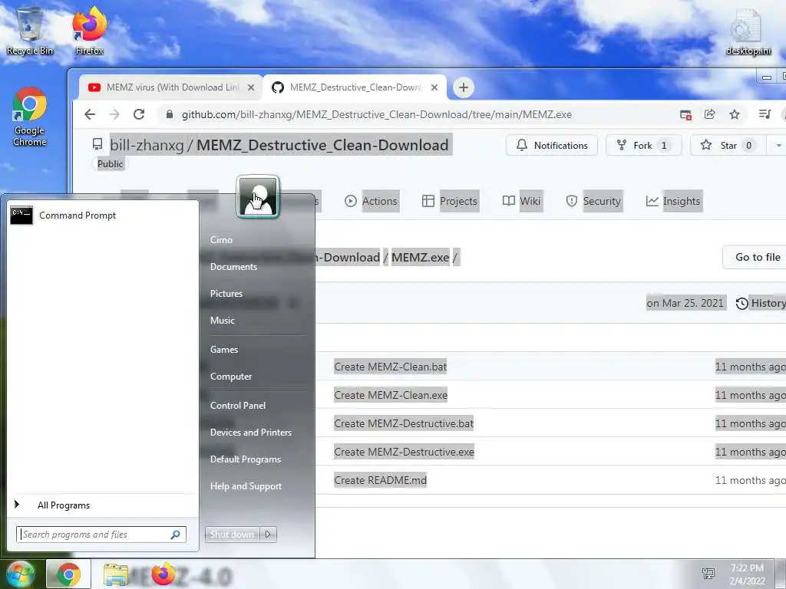
Task: Close the MEMZ virus YouTube tab
Action: pyautogui.click(x=251, y=87)
